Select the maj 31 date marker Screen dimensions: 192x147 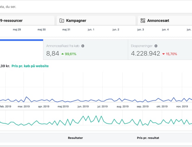coord(66,29)
